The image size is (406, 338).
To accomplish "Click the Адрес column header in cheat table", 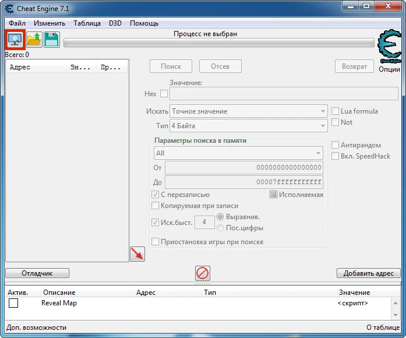I will click(168, 293).
